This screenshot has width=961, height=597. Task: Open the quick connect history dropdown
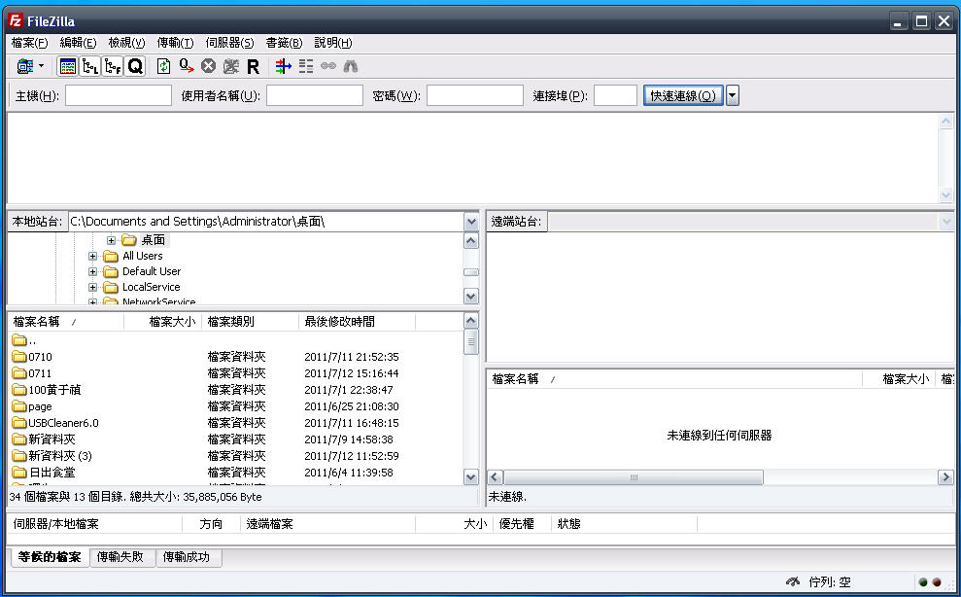click(733, 95)
